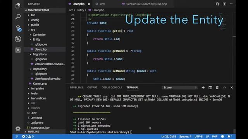Image resolution: width=248 pixels, height=139 pixels.
Task: Split the editor to the right
Action: click(224, 4)
